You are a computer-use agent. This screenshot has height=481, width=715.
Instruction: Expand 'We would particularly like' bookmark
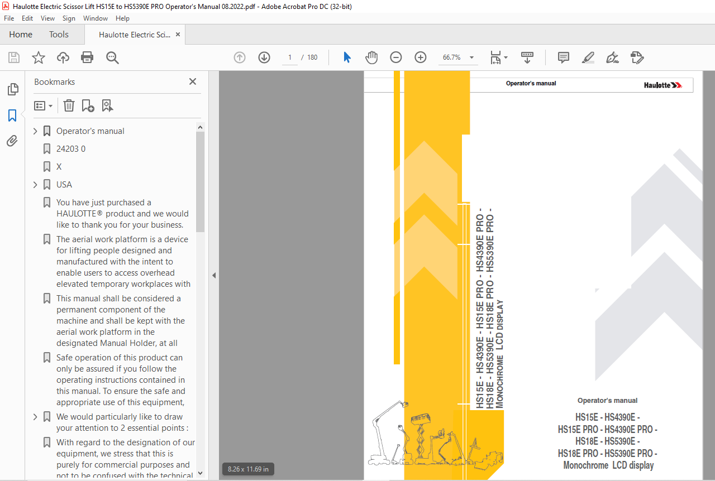35,417
